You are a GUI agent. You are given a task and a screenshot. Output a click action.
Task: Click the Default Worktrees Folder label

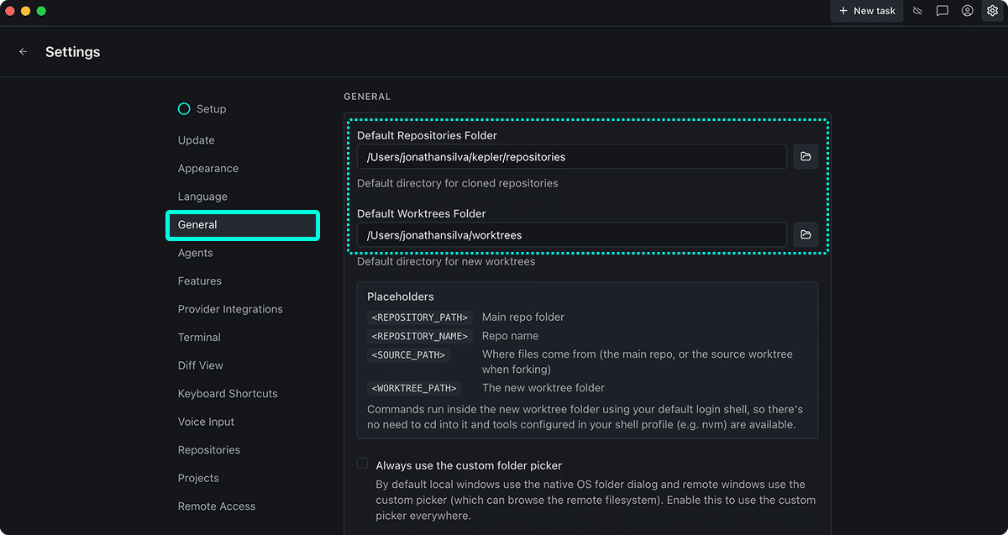point(422,213)
